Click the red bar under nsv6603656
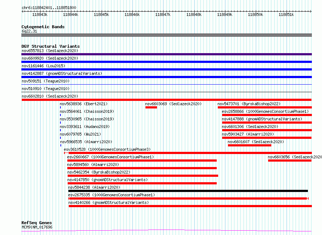 (290, 161)
